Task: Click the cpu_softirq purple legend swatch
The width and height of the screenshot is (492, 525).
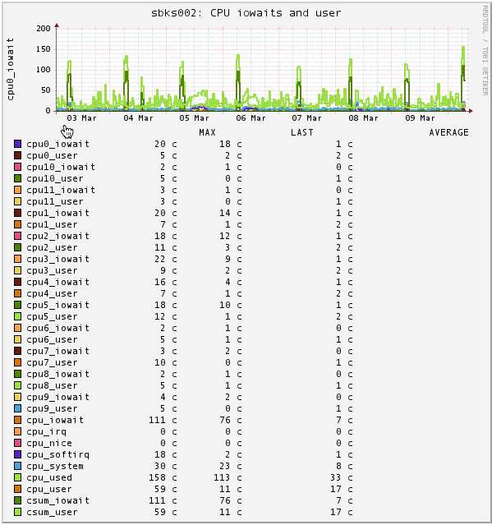Action: pyautogui.click(x=18, y=454)
